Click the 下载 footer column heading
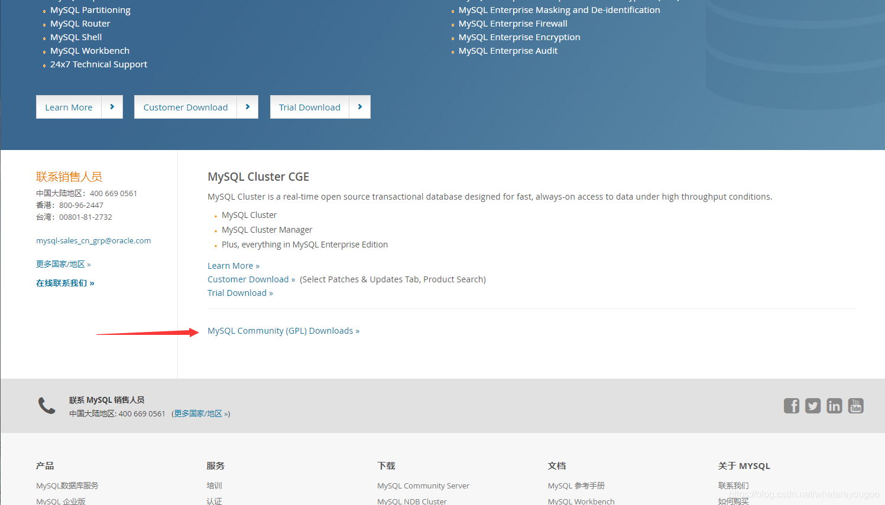This screenshot has height=505, width=885. tap(387, 466)
